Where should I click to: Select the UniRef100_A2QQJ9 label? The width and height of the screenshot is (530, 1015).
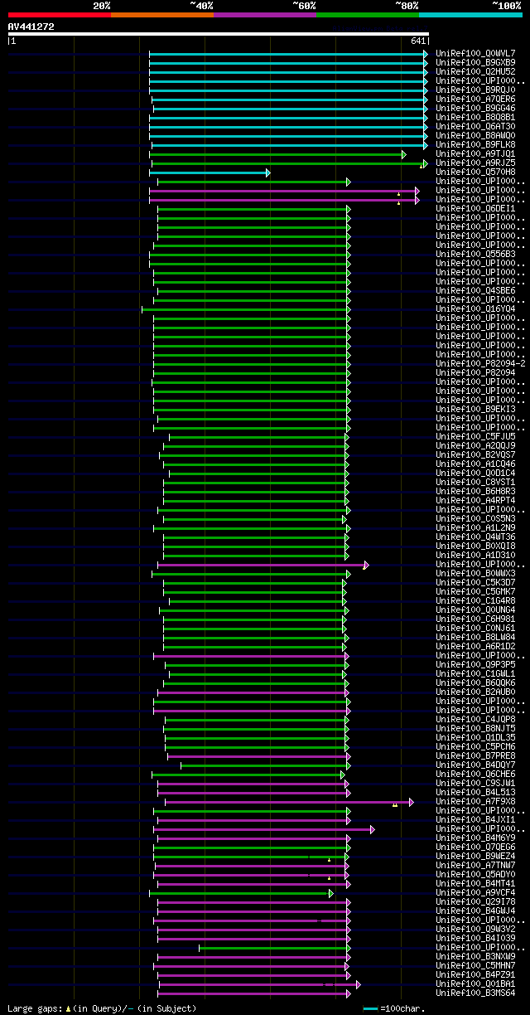point(475,445)
